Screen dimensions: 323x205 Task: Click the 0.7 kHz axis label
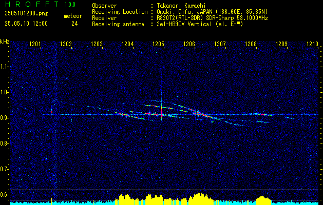(4, 169)
